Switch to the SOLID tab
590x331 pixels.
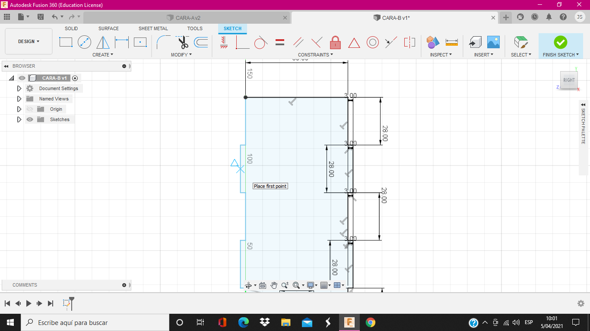click(x=71, y=28)
